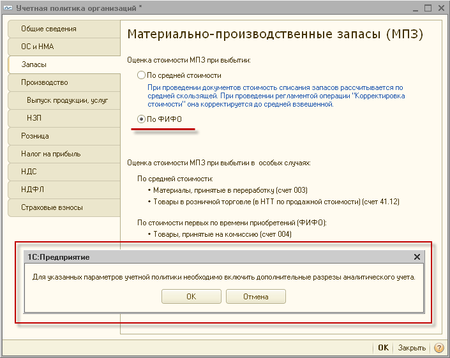450x358 pixels.
Task: Switch to Розница tab
Action: 64,136
